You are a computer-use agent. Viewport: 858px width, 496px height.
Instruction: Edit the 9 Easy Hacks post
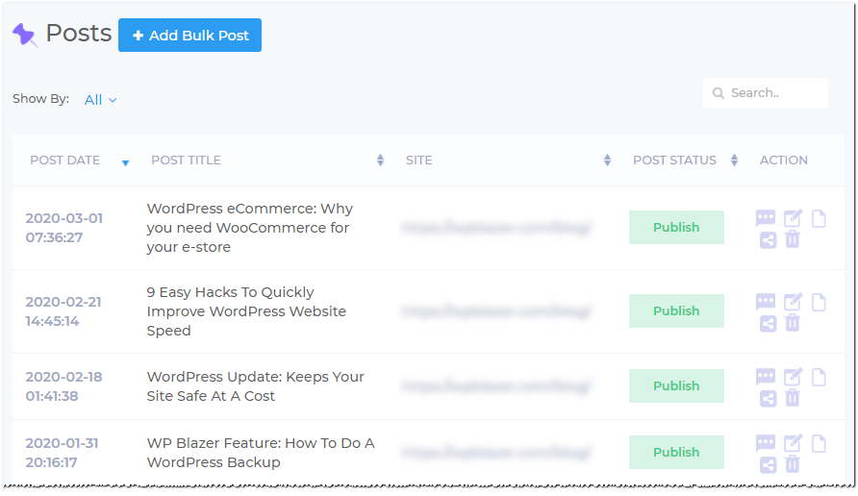(793, 302)
